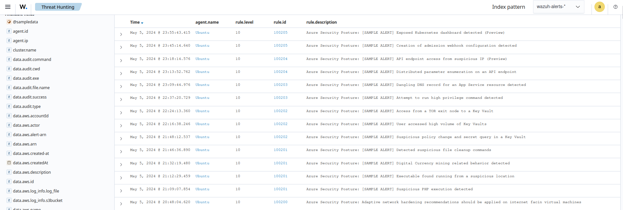Click rule ID 100200 link in last row
The height and width of the screenshot is (210, 623).
[x=280, y=202]
